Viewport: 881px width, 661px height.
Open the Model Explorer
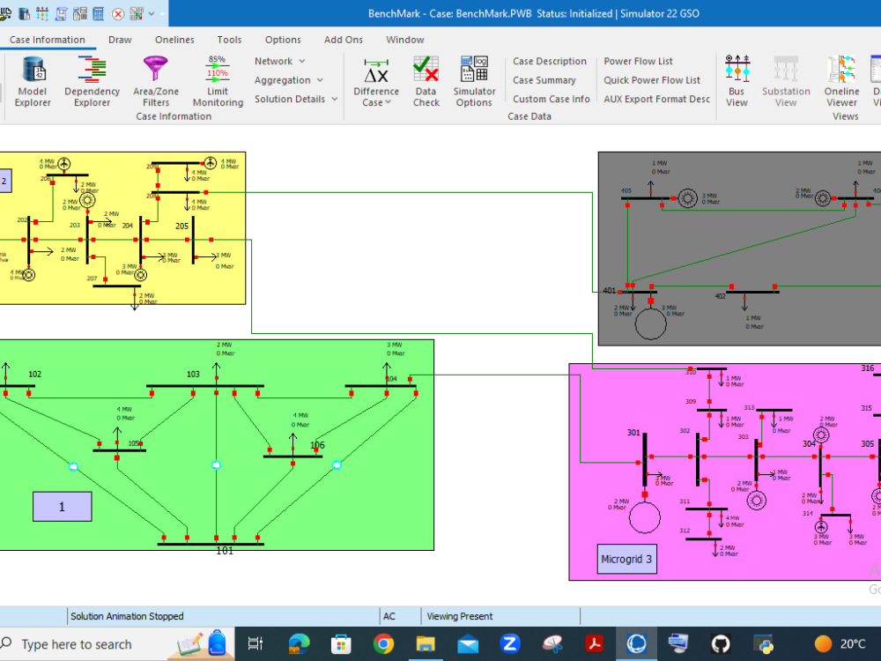32,82
